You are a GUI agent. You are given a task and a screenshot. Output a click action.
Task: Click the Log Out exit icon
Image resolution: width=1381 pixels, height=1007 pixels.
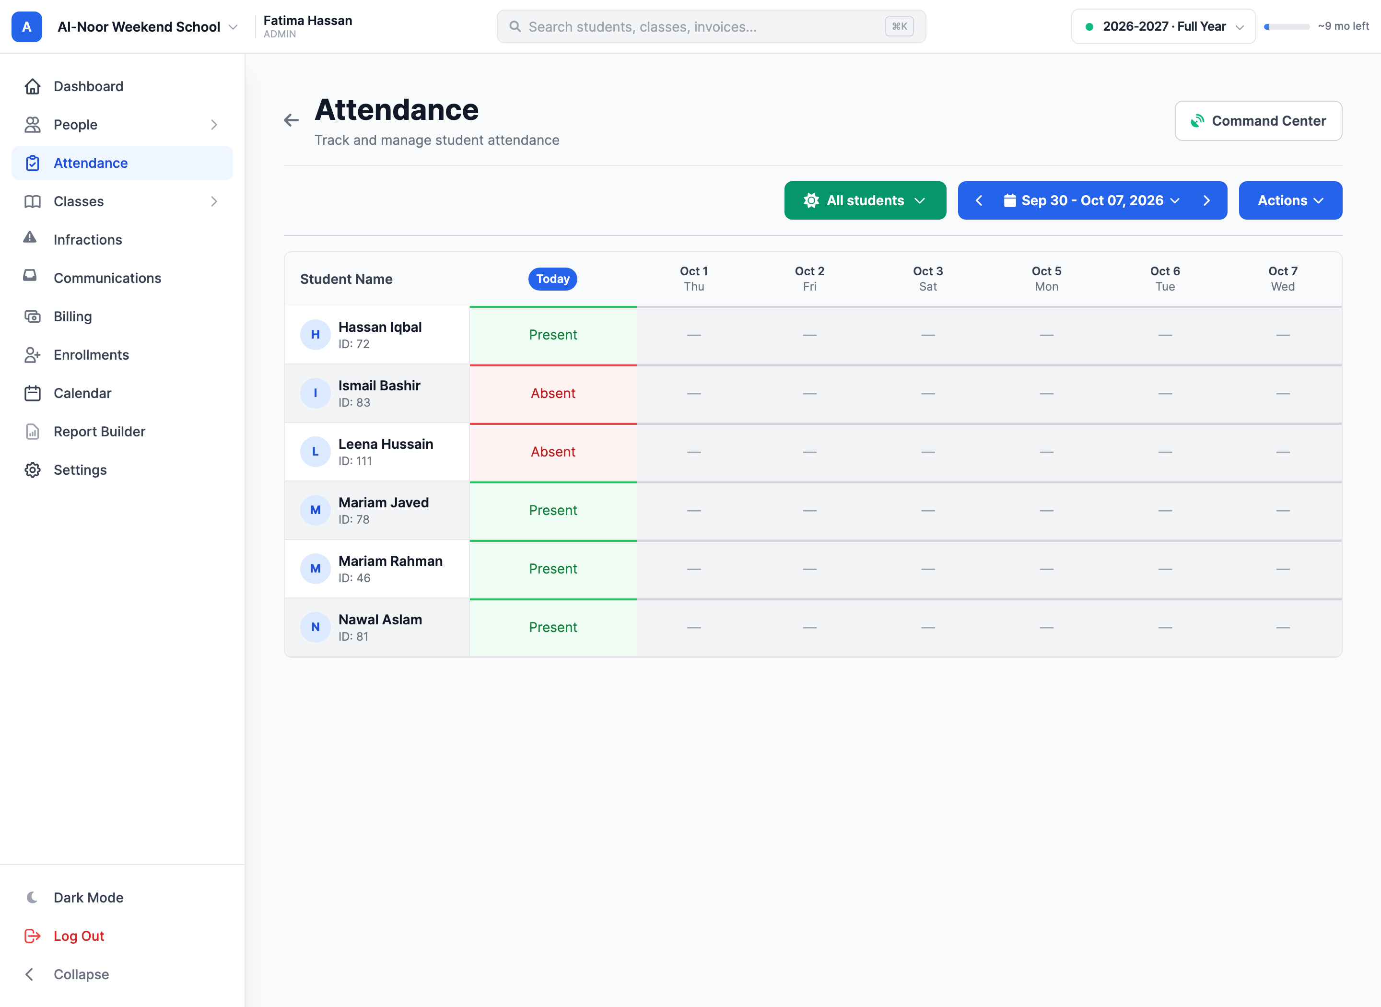pyautogui.click(x=32, y=936)
